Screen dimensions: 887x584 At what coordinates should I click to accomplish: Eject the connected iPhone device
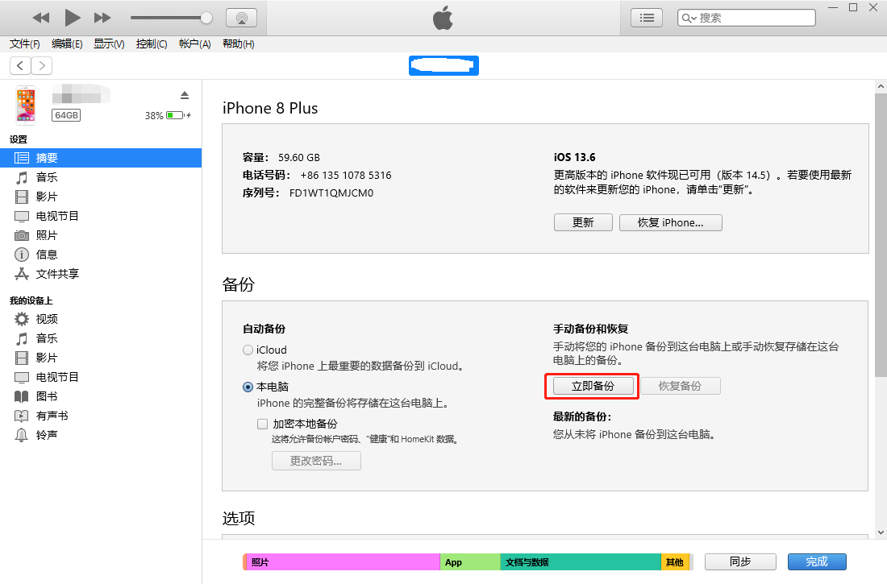point(185,93)
